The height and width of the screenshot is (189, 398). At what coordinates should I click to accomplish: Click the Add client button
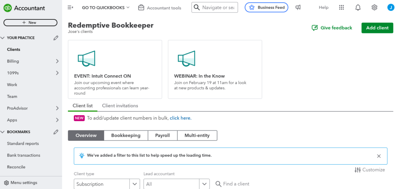pos(377,28)
